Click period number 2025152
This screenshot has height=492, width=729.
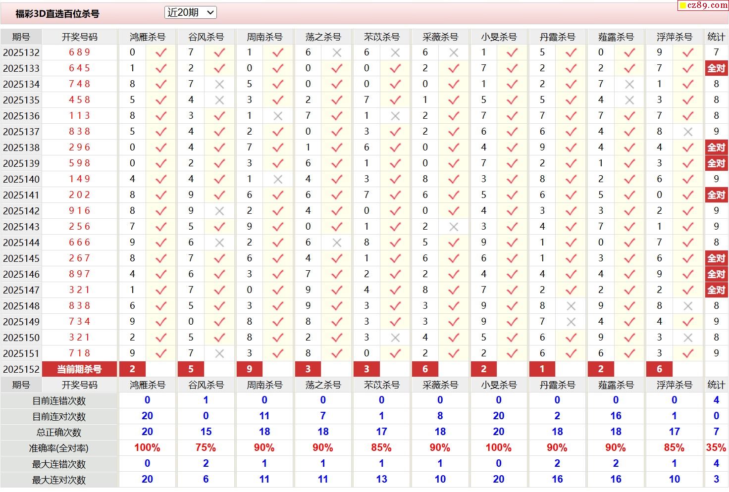21,369
